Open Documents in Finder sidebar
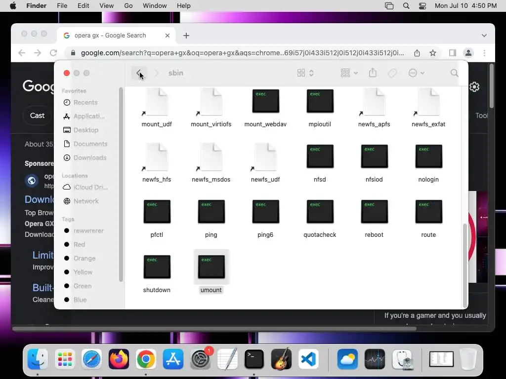 pyautogui.click(x=85, y=144)
